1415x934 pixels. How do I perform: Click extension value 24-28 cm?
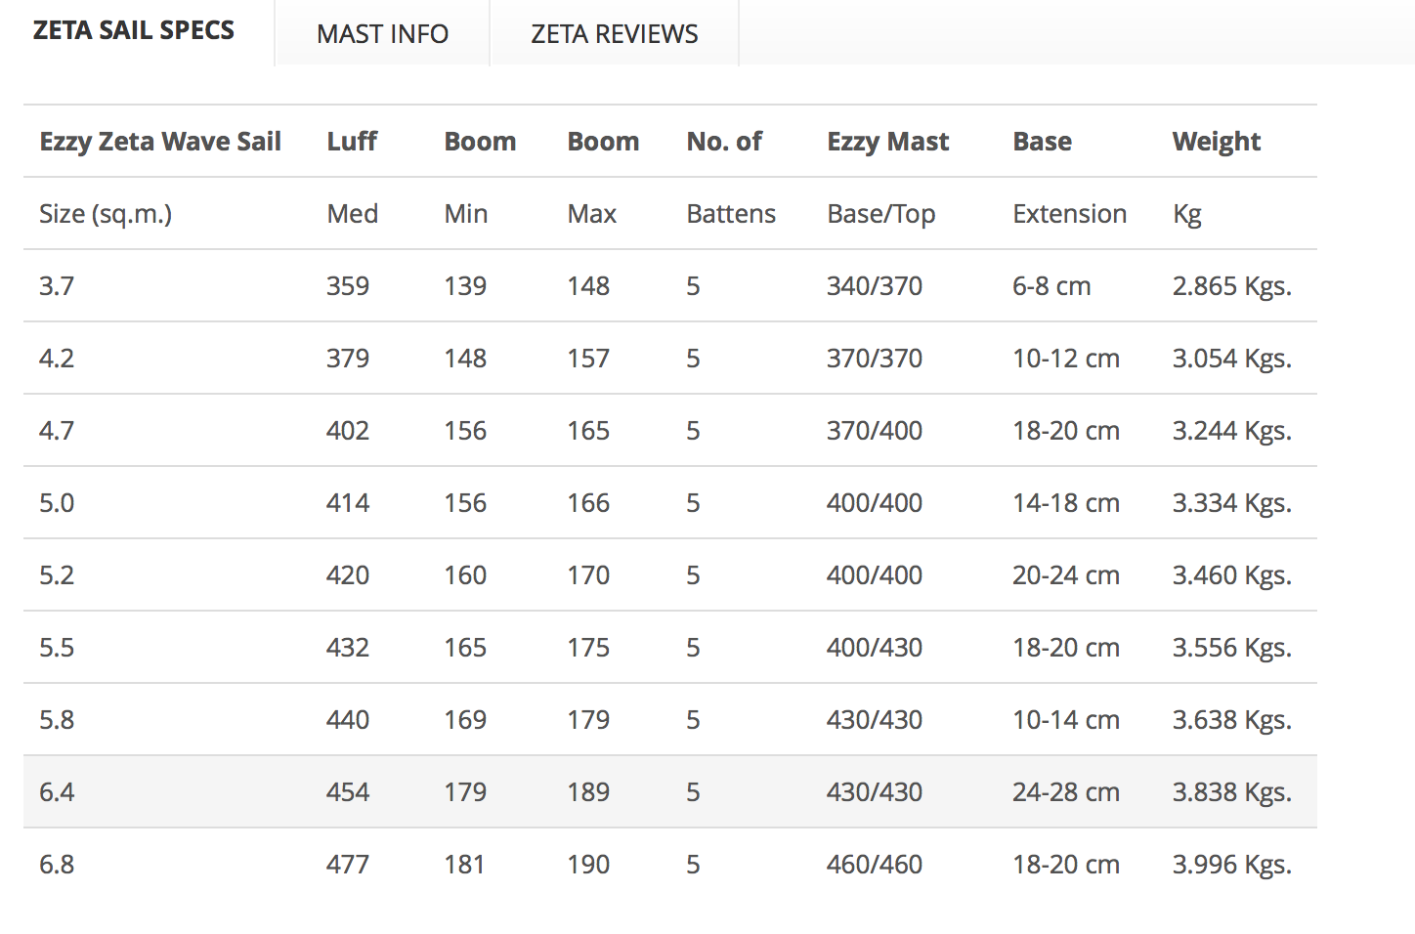tap(1066, 792)
